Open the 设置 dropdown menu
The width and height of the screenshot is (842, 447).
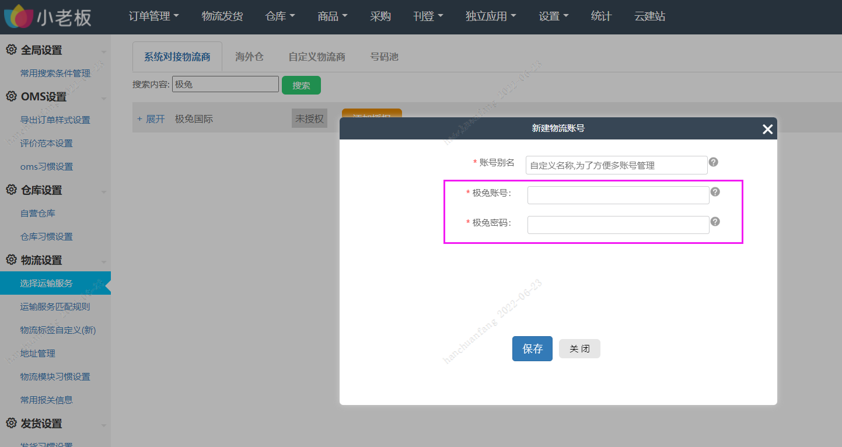tap(554, 16)
